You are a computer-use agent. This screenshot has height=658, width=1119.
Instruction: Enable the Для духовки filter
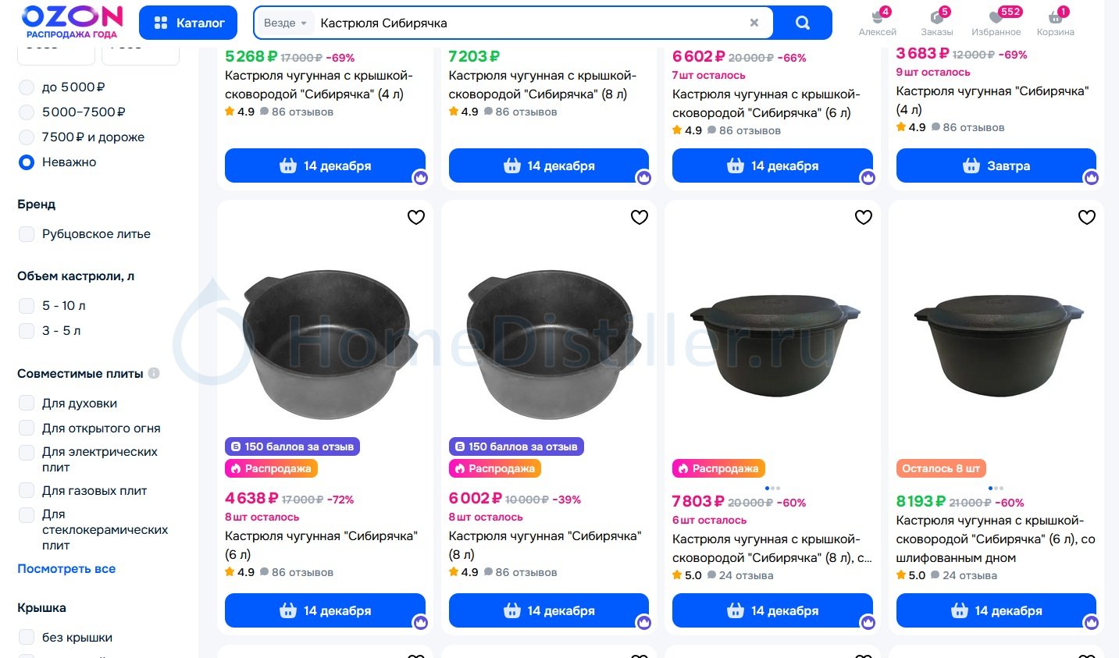tap(27, 403)
